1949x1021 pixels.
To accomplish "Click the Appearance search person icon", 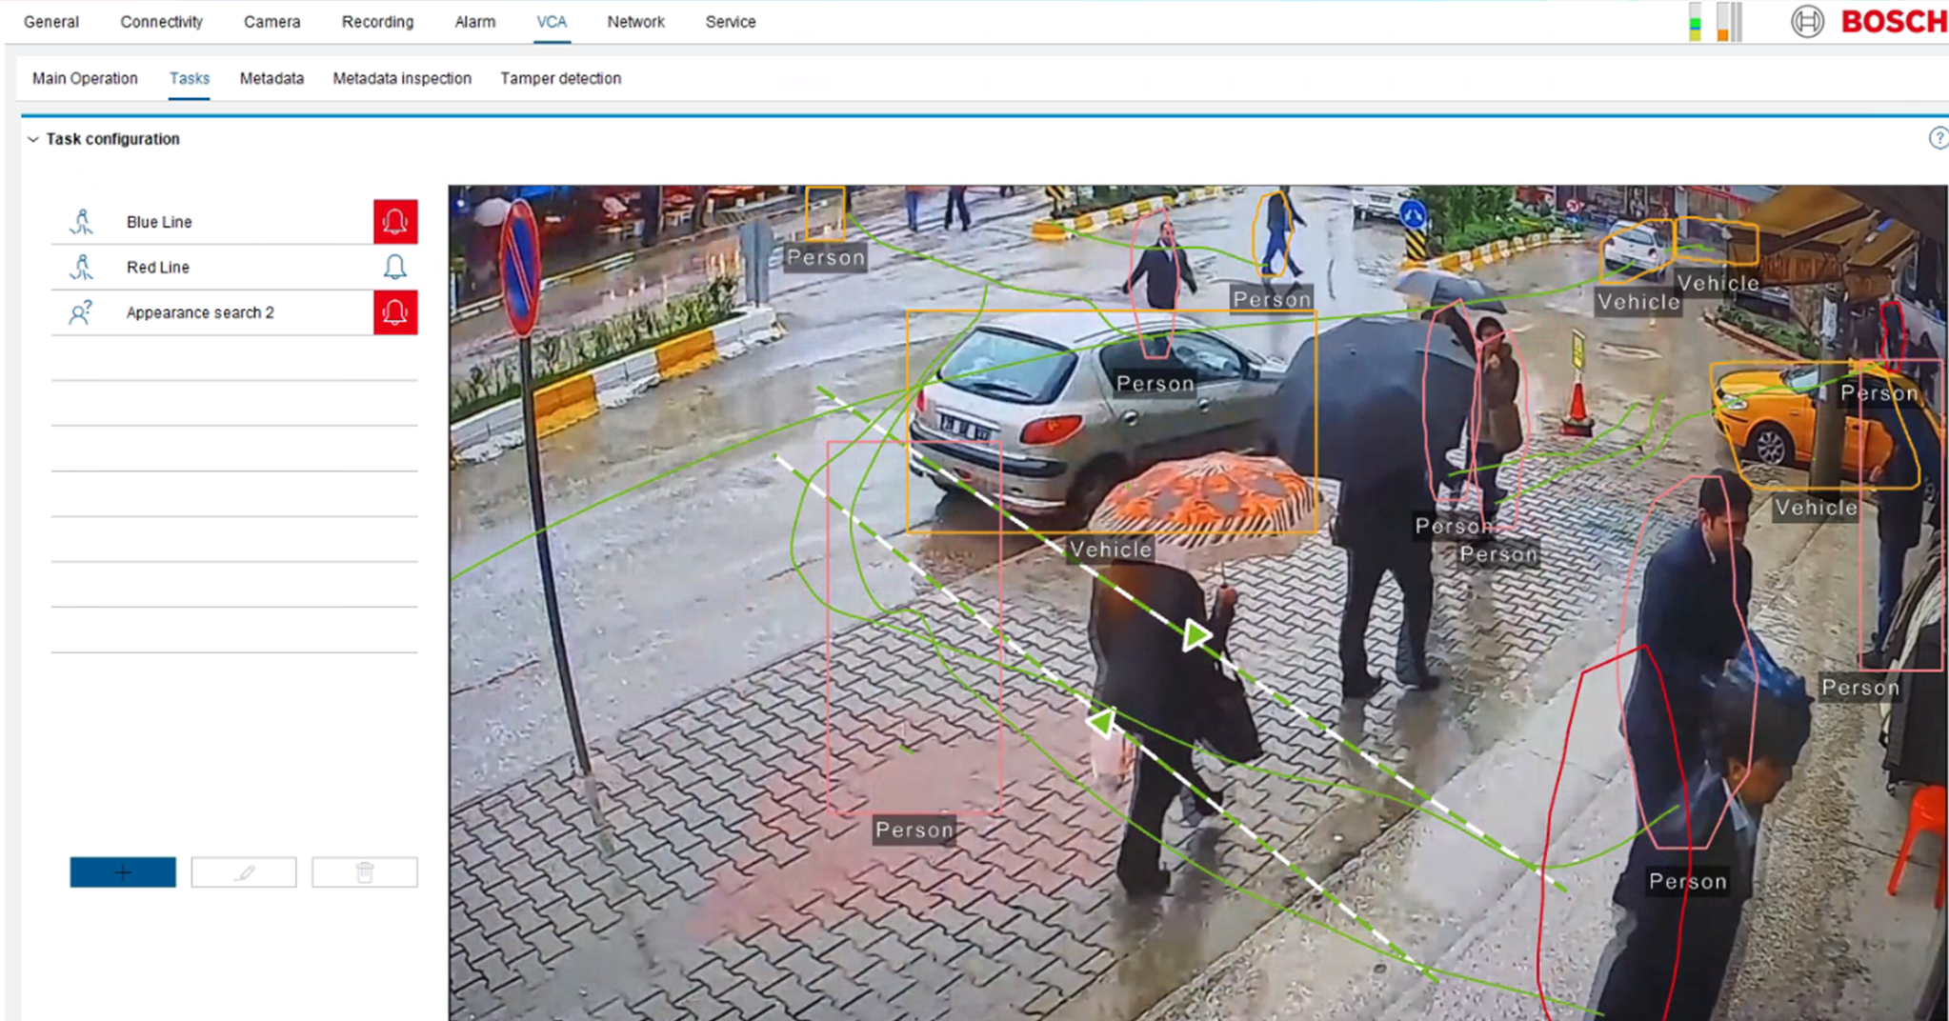I will (81, 312).
